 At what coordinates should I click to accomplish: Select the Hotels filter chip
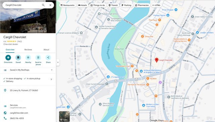pos(82,5)
